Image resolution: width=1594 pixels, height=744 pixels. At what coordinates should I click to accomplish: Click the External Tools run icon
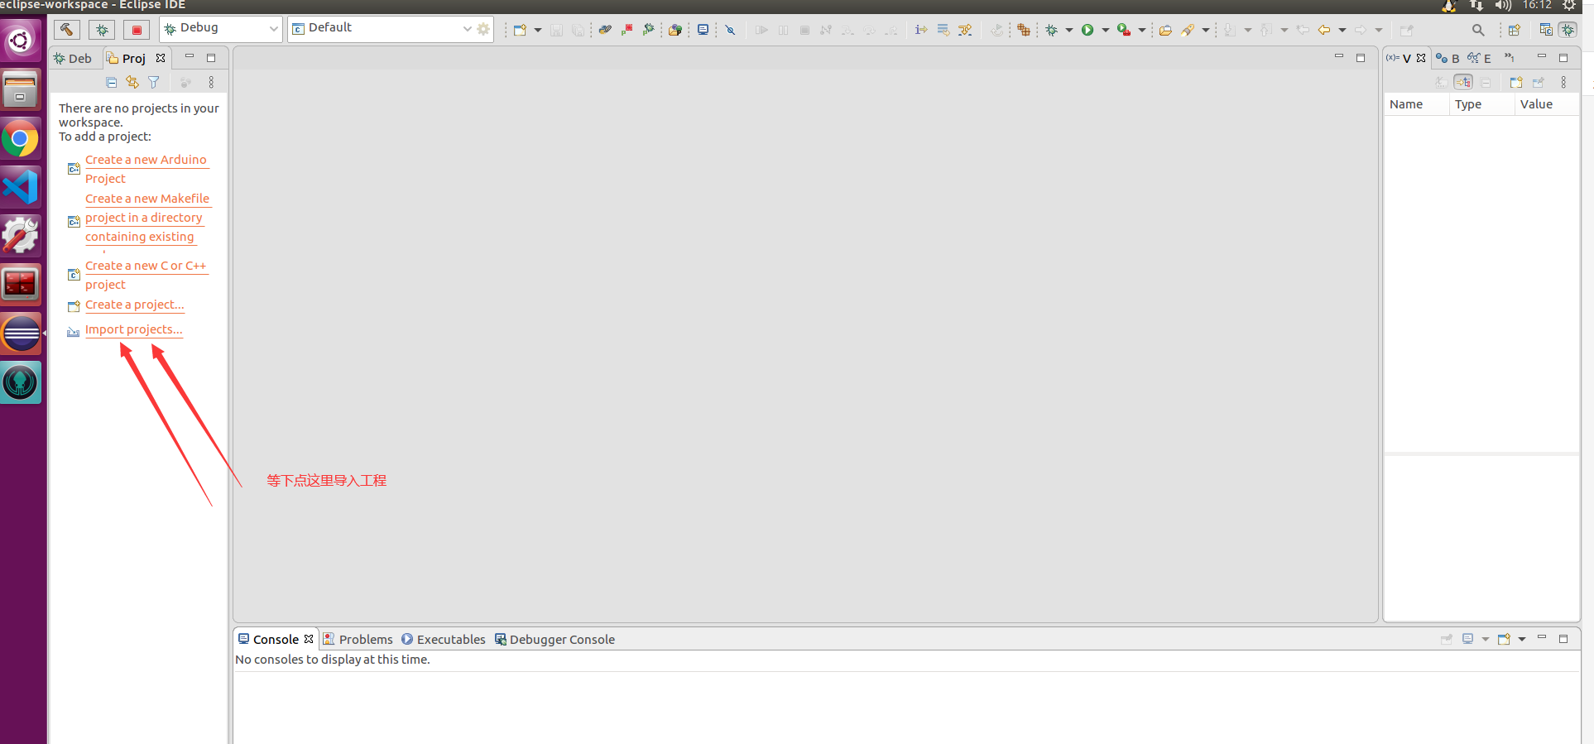[x=1124, y=30]
